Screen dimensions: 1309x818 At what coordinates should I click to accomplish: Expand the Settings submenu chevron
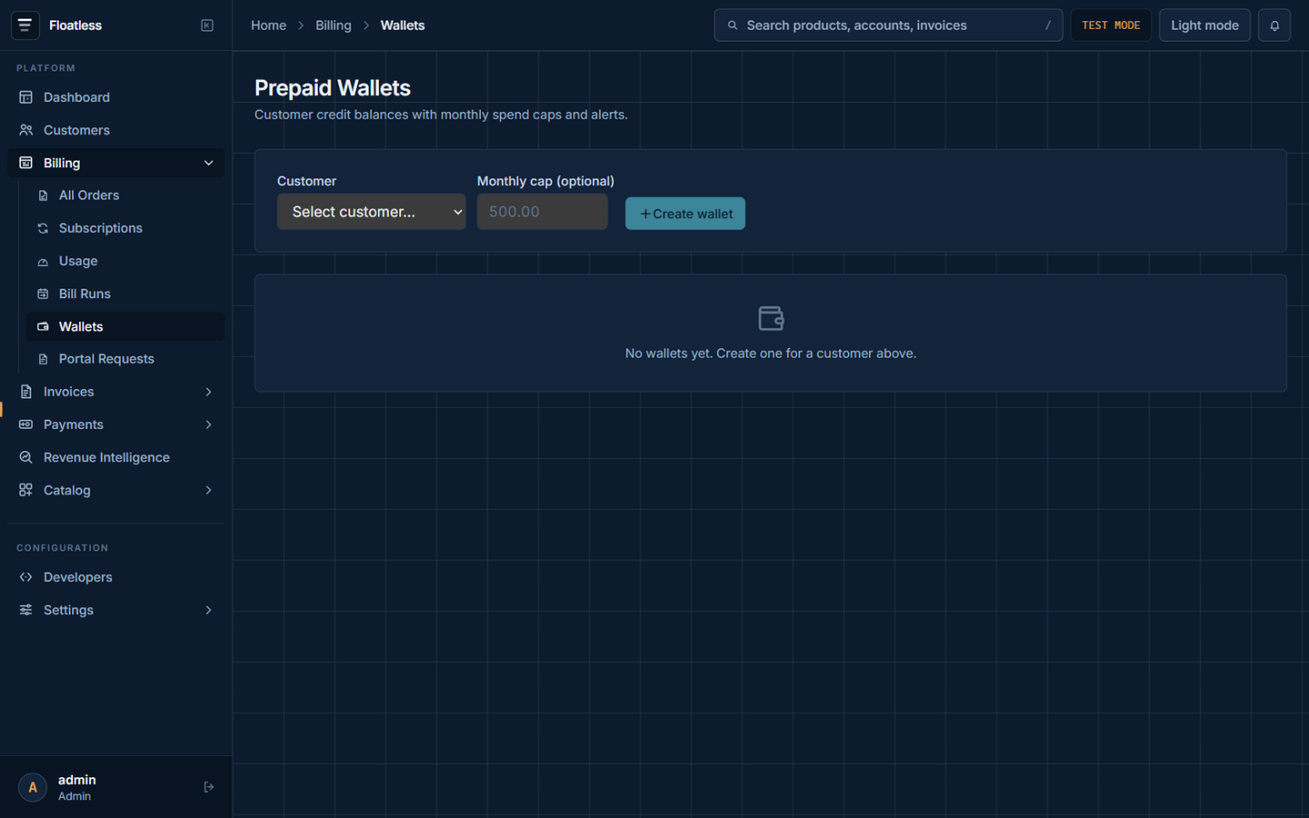208,610
